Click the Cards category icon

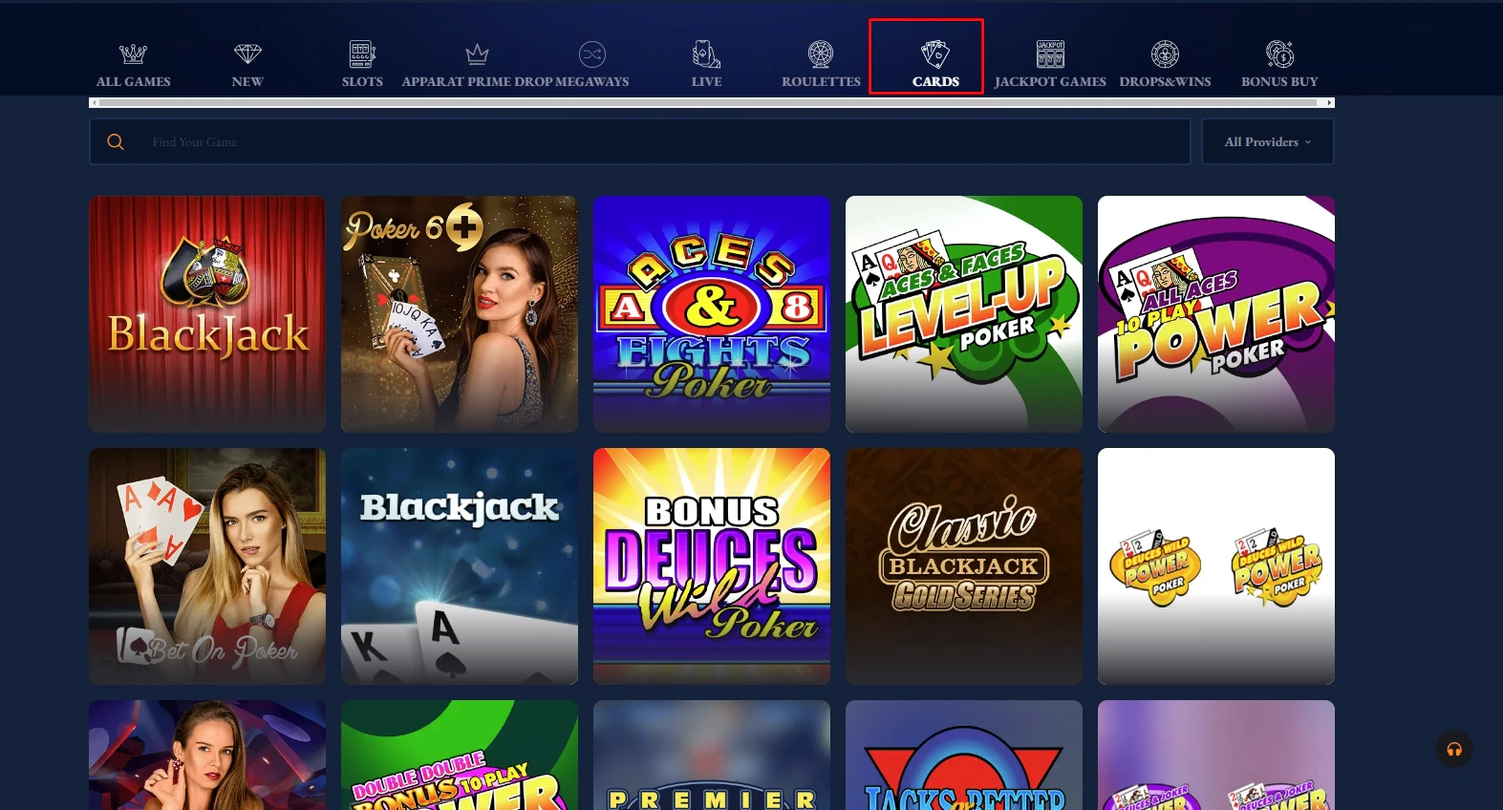point(935,53)
